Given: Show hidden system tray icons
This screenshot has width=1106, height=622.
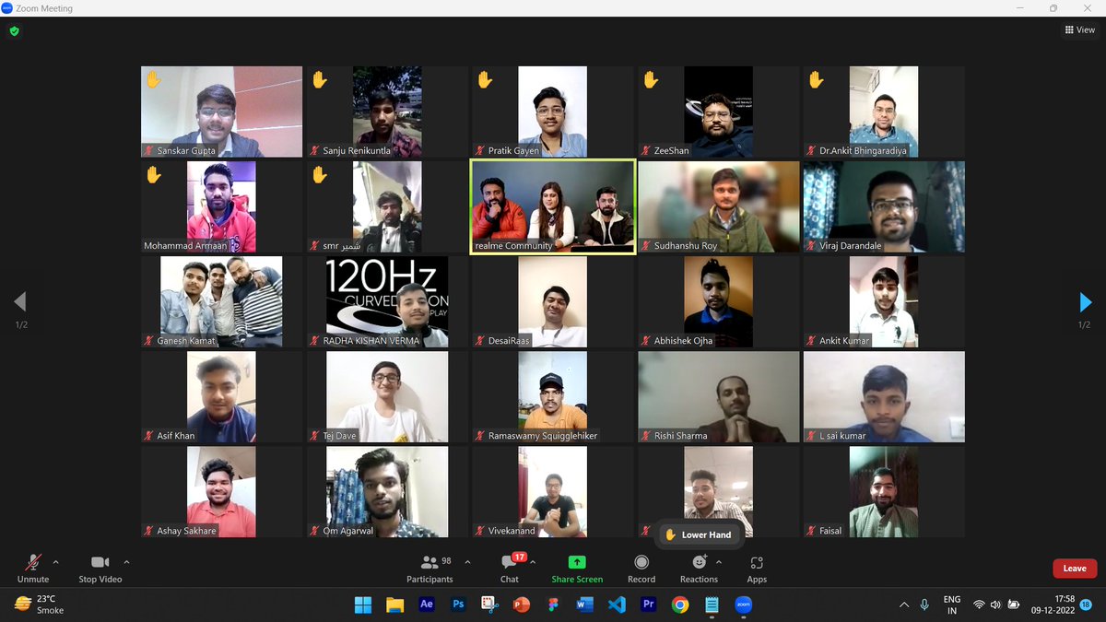Looking at the screenshot, I should [x=904, y=604].
